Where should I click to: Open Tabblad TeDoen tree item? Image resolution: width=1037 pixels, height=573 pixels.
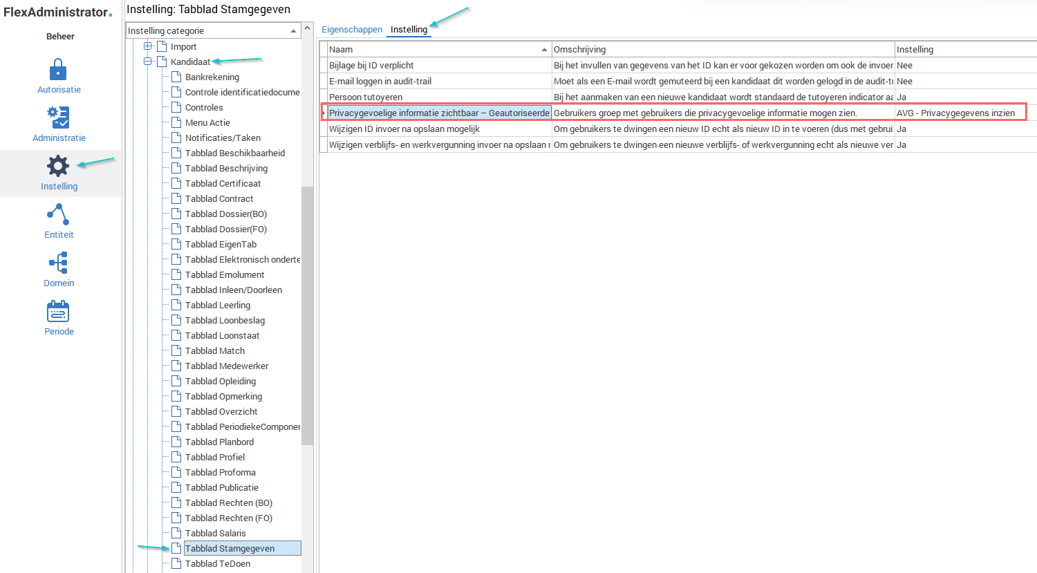pos(218,563)
